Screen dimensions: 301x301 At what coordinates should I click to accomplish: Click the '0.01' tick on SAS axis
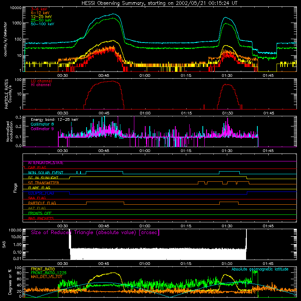[x=17, y=258]
